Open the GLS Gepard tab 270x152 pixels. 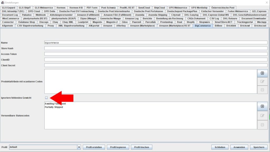pyautogui.click(x=9, y=8)
